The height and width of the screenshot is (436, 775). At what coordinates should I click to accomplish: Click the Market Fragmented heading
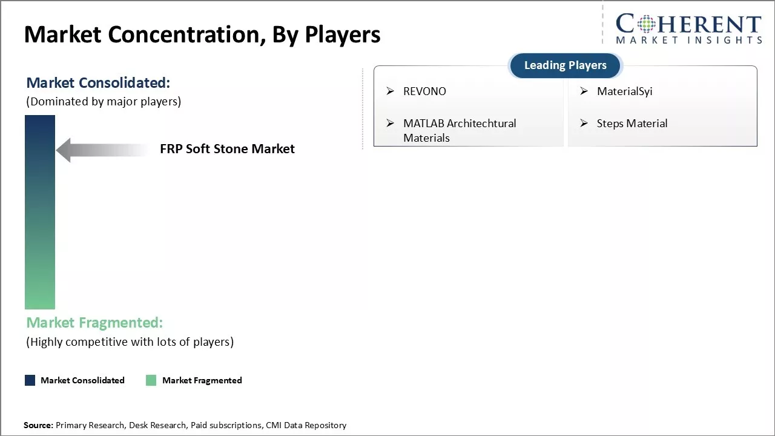[94, 323]
